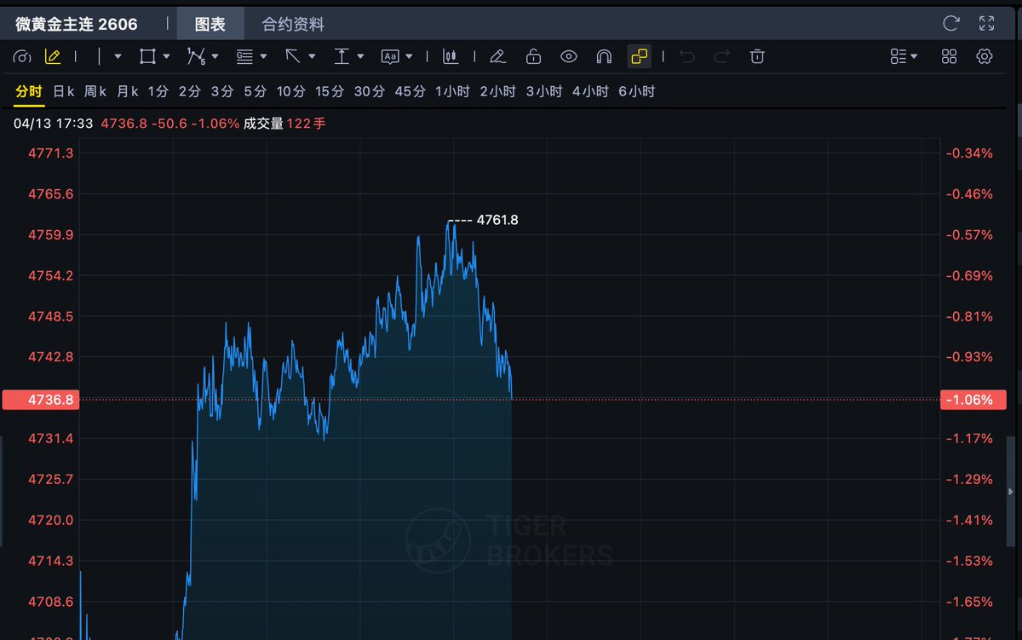Select the rectangle shape drawing tool

[147, 57]
